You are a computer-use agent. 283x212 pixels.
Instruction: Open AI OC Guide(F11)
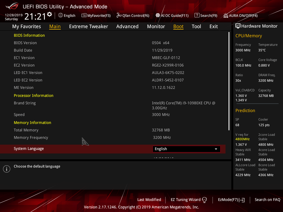coord(172,15)
